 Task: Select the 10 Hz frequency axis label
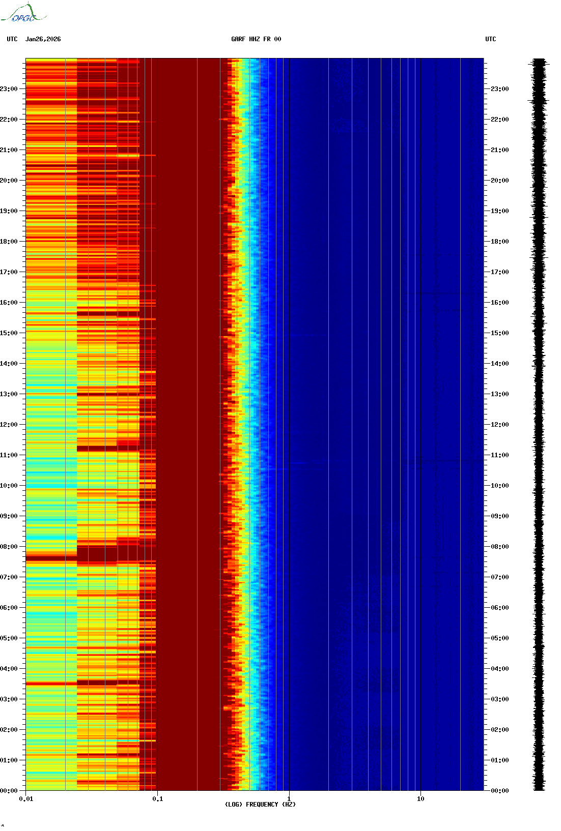coord(420,799)
